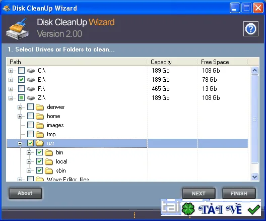This screenshot has height=221, width=266.
Task: Click the NEXT button
Action: (x=198, y=193)
